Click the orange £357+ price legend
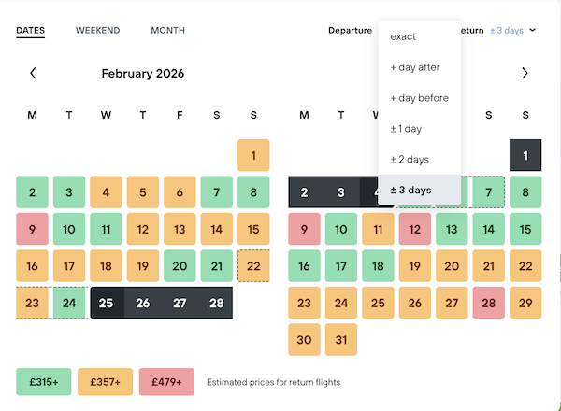The image size is (561, 411). (105, 381)
